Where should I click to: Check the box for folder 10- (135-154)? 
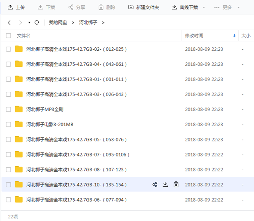(9, 184)
